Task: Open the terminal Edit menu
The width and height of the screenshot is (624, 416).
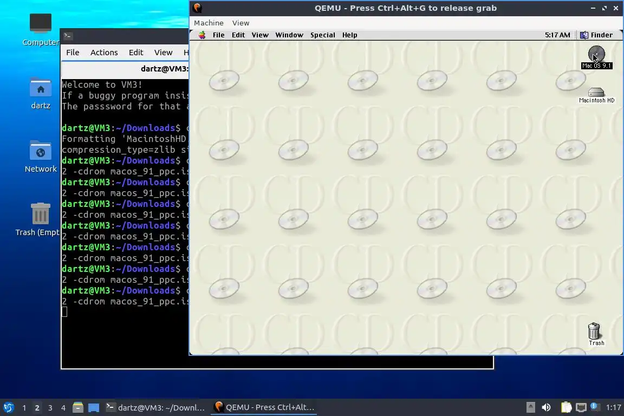Action: pos(136,53)
